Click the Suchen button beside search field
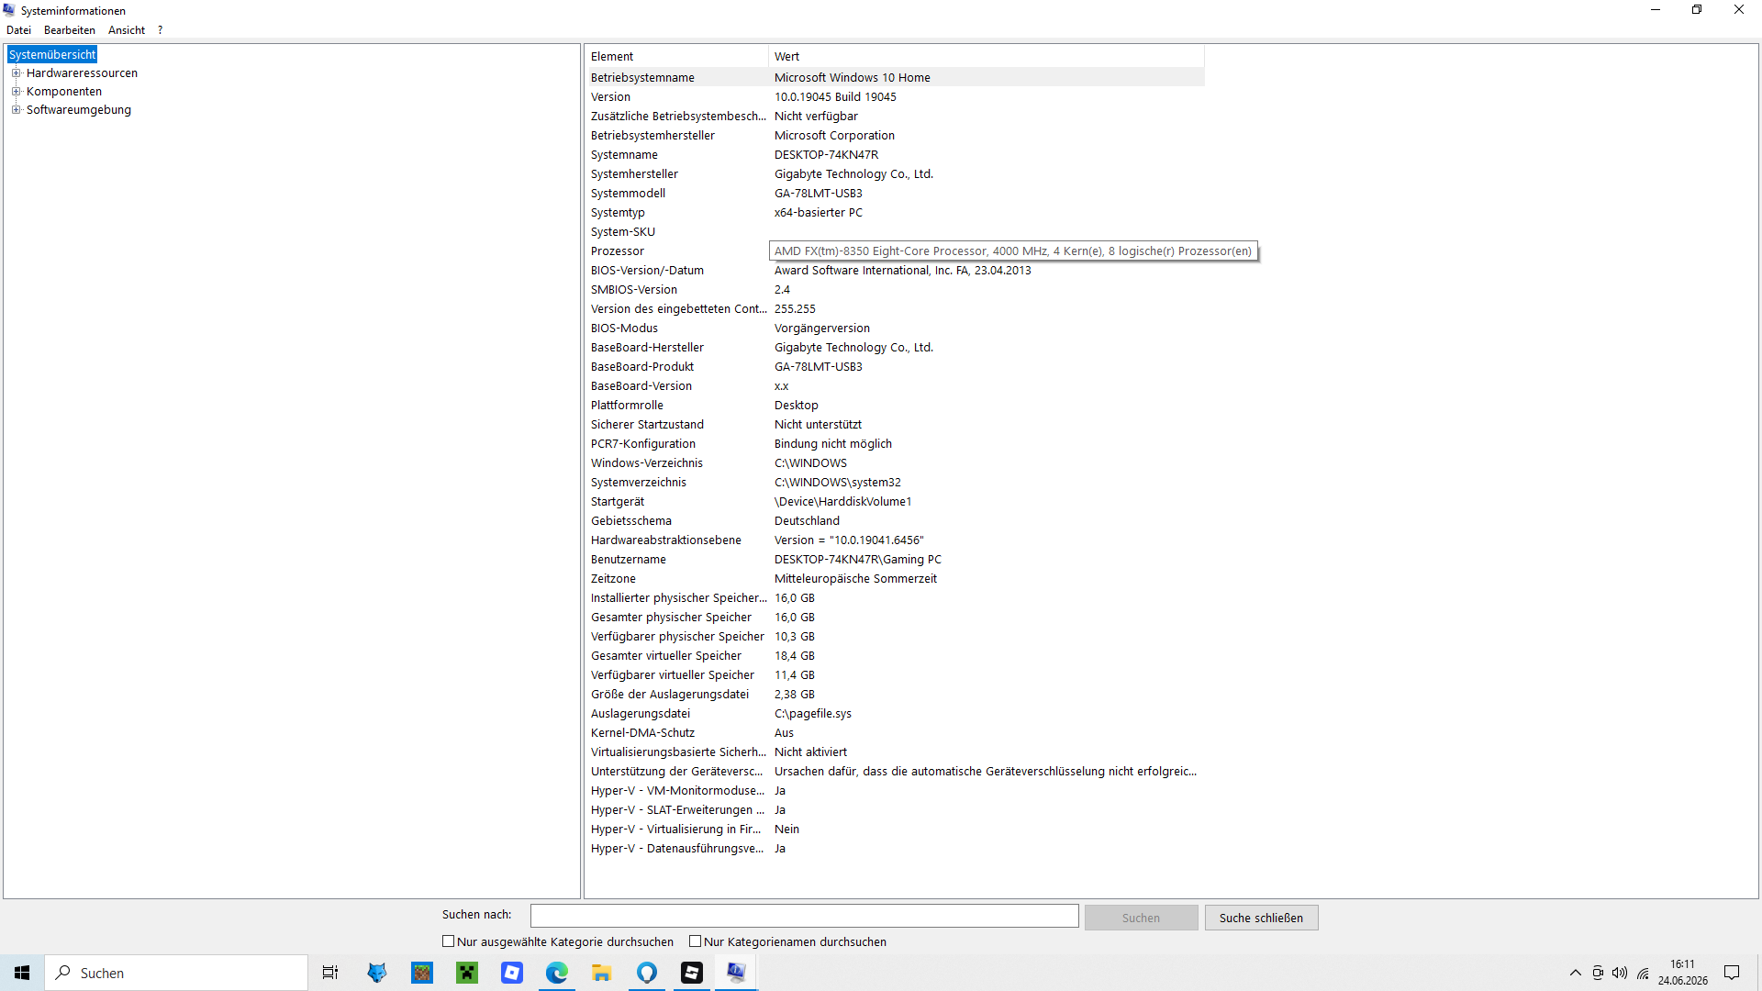This screenshot has width=1762, height=991. click(1141, 918)
